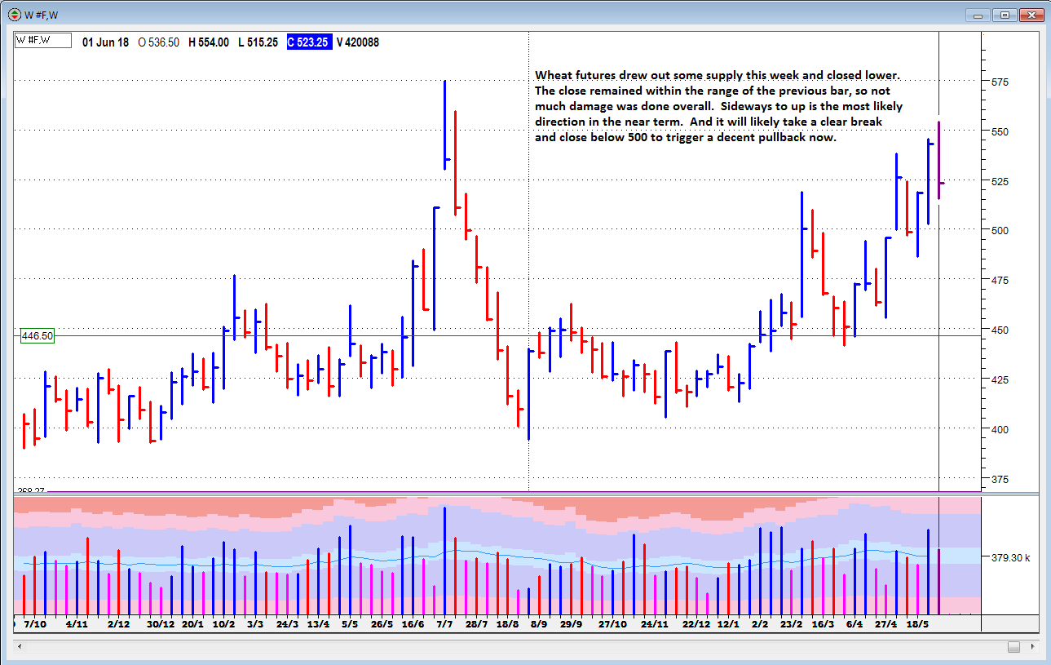Click the 7/10 date axis label
The width and height of the screenshot is (1051, 665).
point(34,624)
